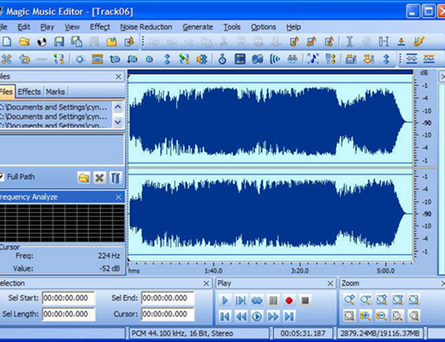Select the first file path in list
The image size is (445, 342).
(54, 107)
